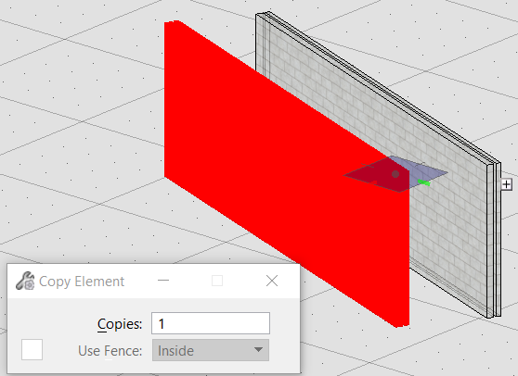518x376 pixels.
Task: Open the Inside fence mode dropdown
Action: [211, 350]
